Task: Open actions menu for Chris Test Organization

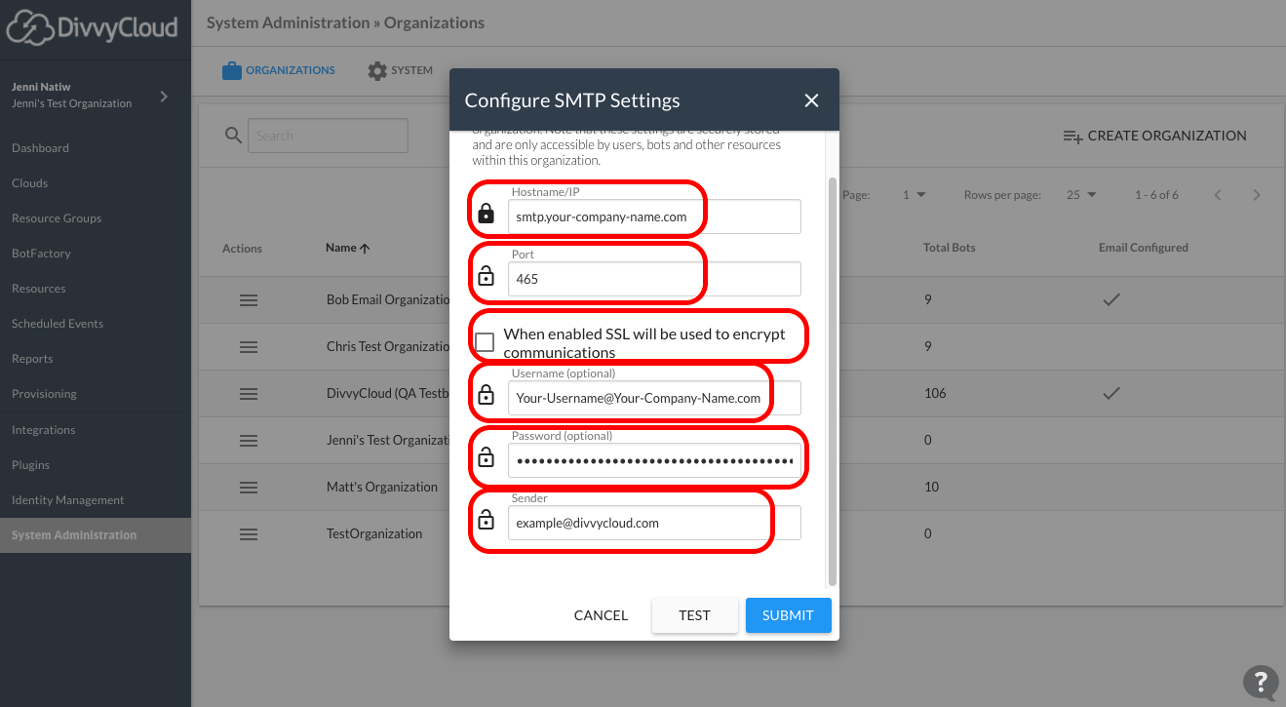Action: 249,347
